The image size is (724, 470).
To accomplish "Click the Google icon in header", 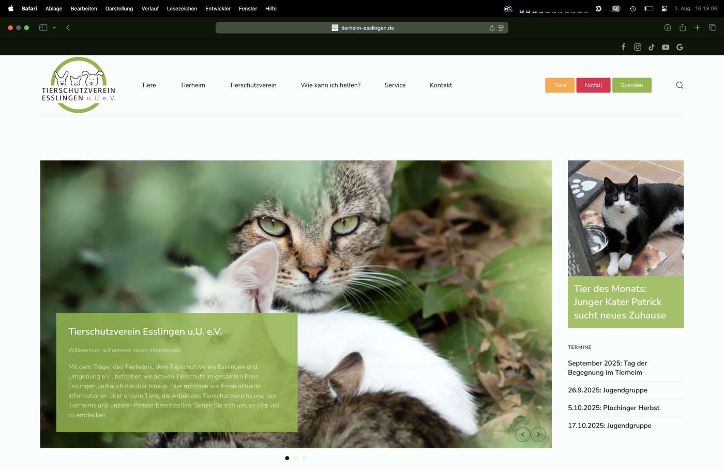I will 680,47.
